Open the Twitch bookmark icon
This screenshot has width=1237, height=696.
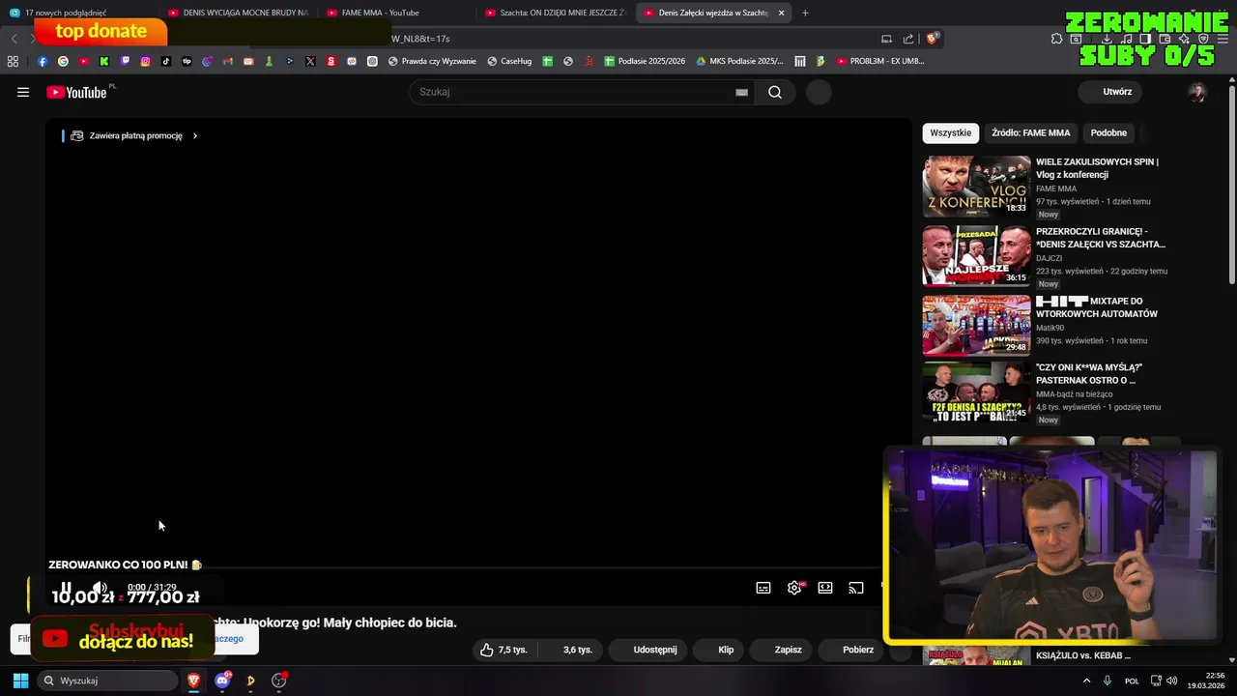click(125, 61)
